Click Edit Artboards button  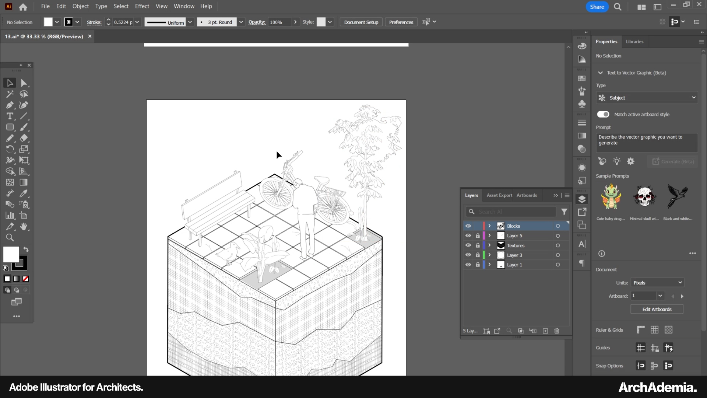(x=657, y=309)
